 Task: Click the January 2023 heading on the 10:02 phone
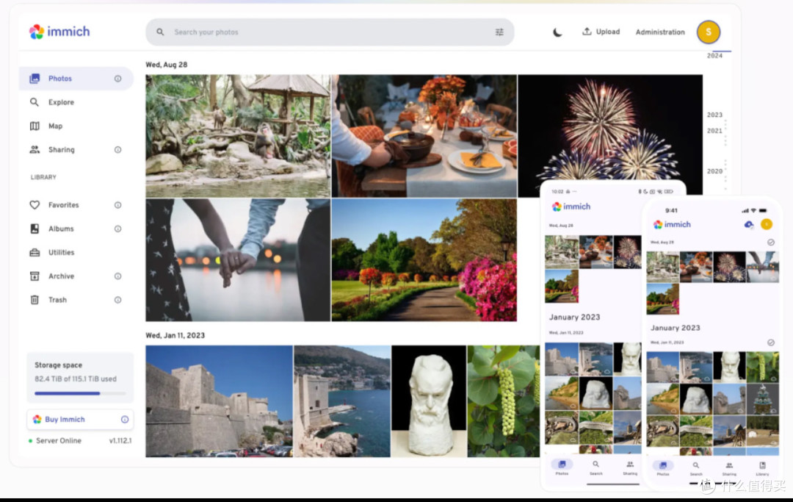pos(574,318)
